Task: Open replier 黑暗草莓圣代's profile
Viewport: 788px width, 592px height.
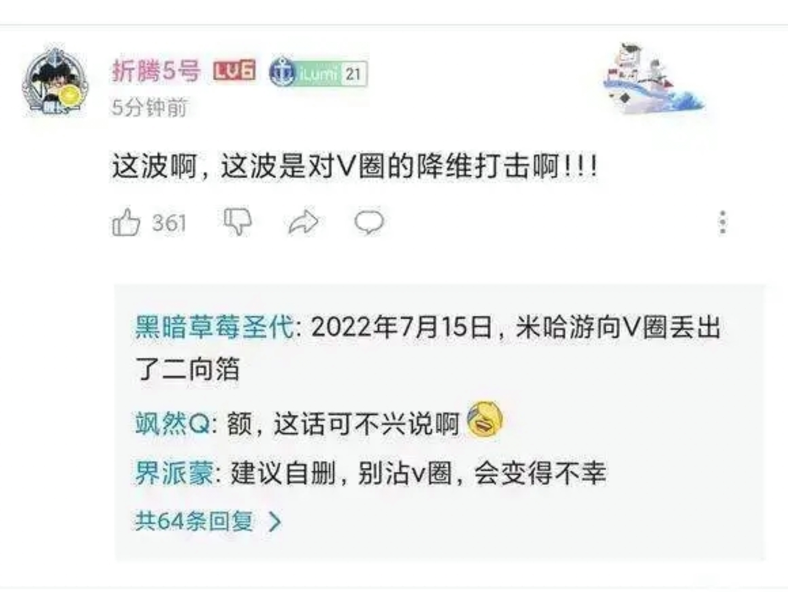Action: click(215, 327)
